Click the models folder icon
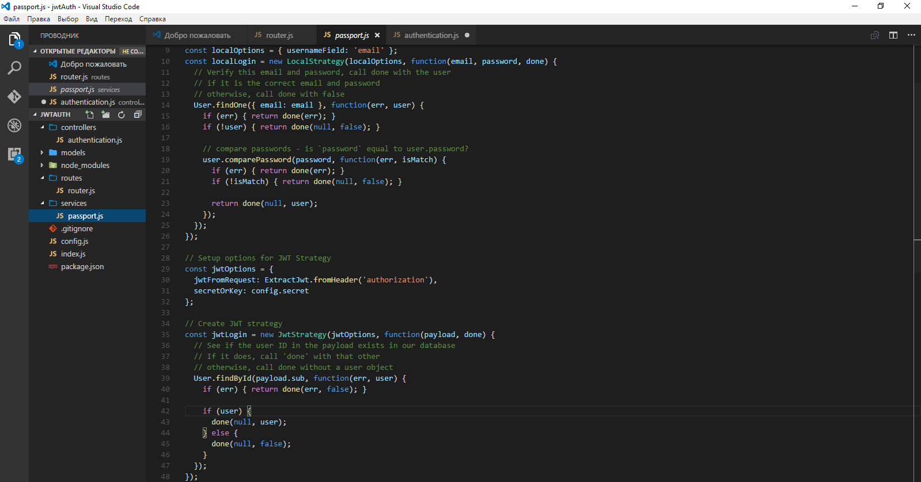The height and width of the screenshot is (482, 921). (53, 152)
